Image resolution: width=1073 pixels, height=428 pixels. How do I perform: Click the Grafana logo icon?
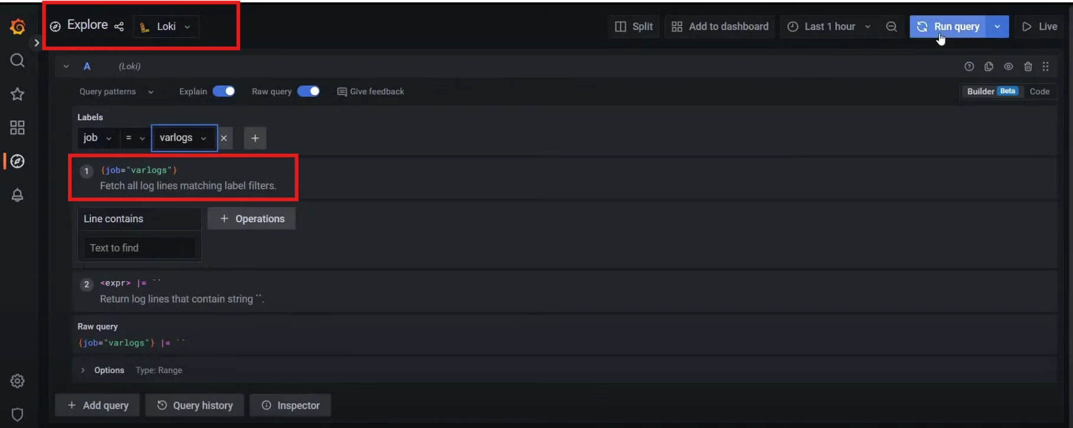pyautogui.click(x=18, y=27)
